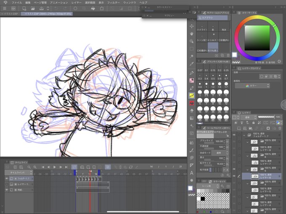The height and width of the screenshot is (214, 286).
Task: Collapse layer folder 3
Action: click(247, 197)
